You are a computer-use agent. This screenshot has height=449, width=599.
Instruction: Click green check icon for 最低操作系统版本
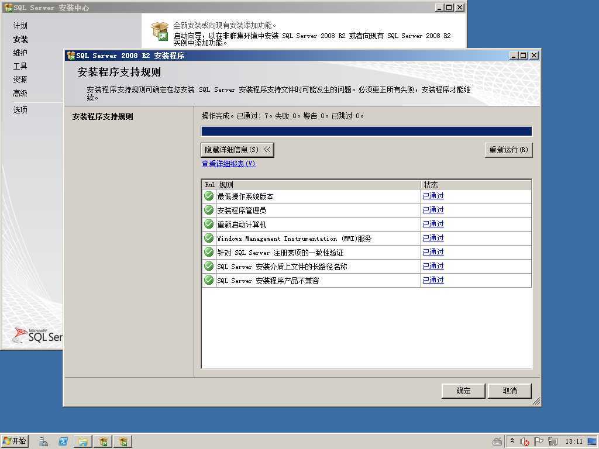(209, 196)
